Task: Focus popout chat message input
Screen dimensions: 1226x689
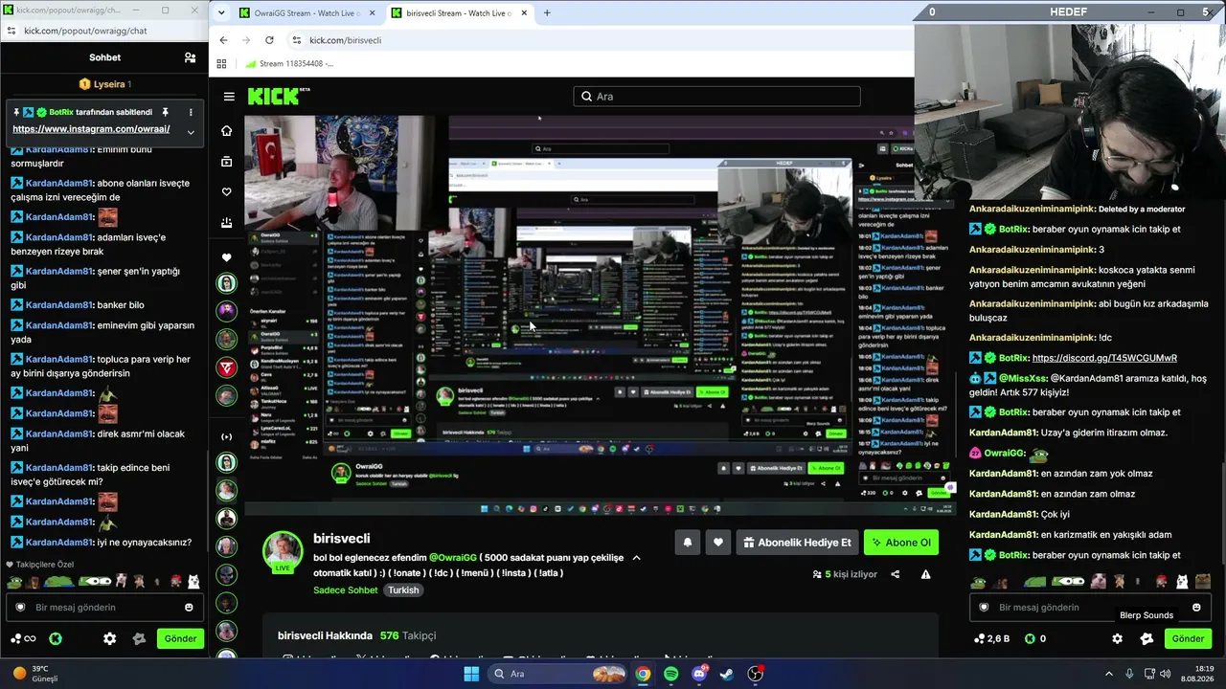Action: tap(102, 607)
